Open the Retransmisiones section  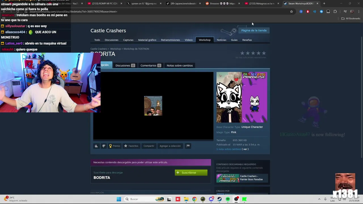(x=170, y=40)
